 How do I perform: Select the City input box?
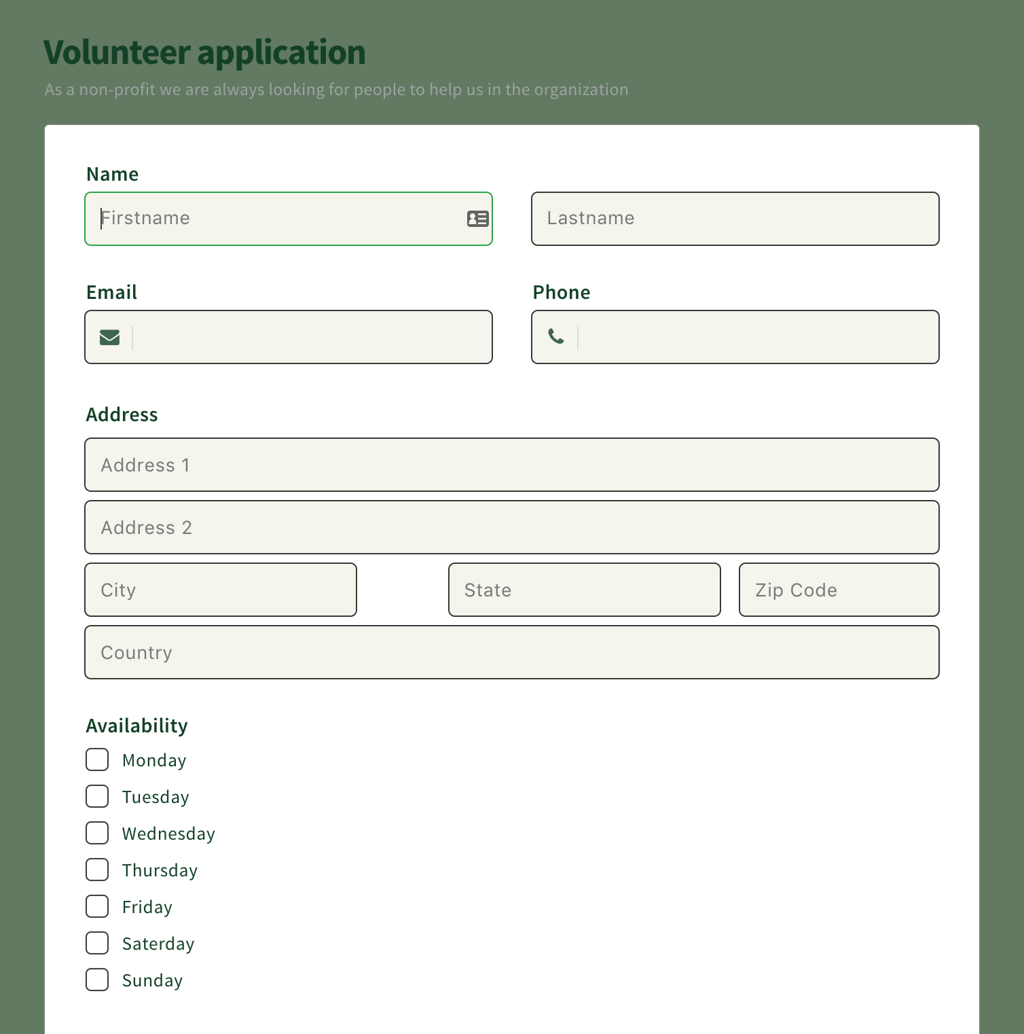(221, 590)
